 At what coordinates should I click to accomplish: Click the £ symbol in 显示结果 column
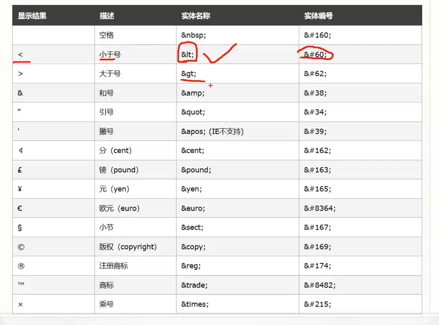pos(19,170)
